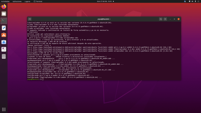This screenshot has width=201, height=113.
Task: Launch Ubuntu Software from the dock
Action: (x=4, y=35)
